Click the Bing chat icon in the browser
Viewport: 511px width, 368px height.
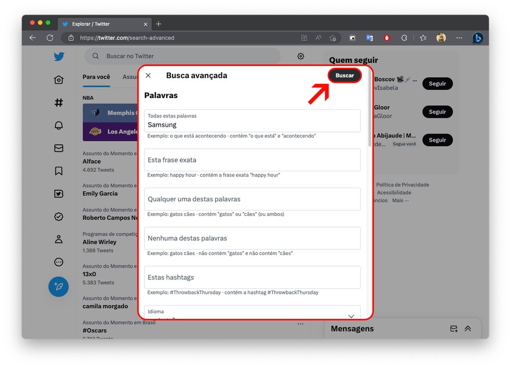tap(478, 38)
